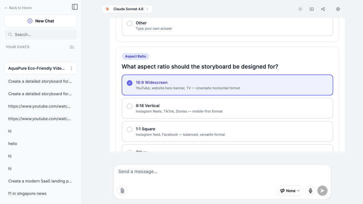Screen dimensions: 363x204
Task: Open 'Create a modern SaaS landing' chat
Action: [x=40, y=181]
